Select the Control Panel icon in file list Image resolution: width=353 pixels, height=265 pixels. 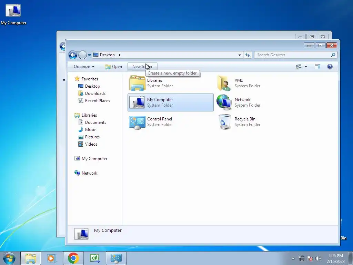137,122
